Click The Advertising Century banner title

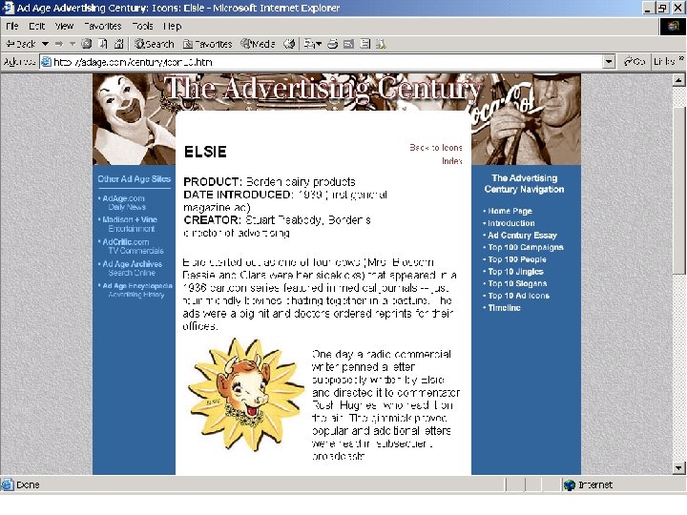(323, 88)
